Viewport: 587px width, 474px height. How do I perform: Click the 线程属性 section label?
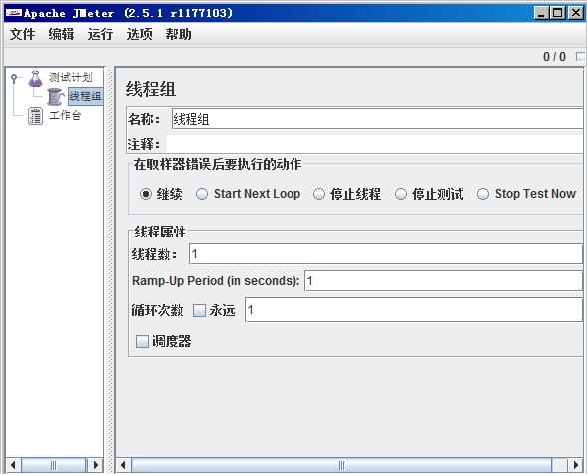[x=160, y=232]
